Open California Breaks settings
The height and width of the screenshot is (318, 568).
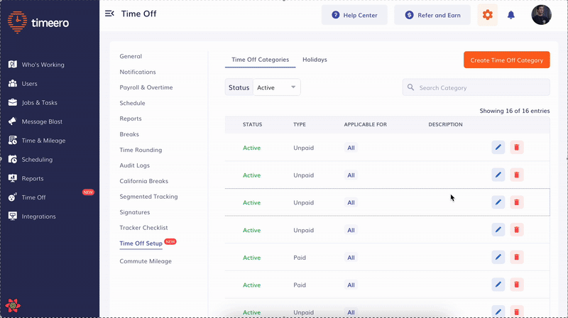(x=144, y=181)
